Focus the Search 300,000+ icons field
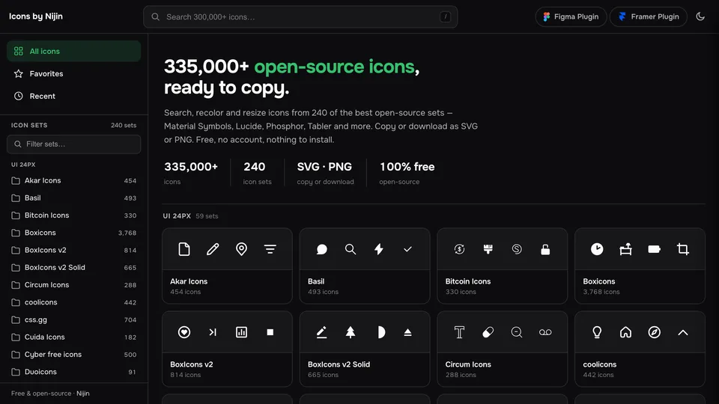Viewport: 719px width, 404px height. 300,17
